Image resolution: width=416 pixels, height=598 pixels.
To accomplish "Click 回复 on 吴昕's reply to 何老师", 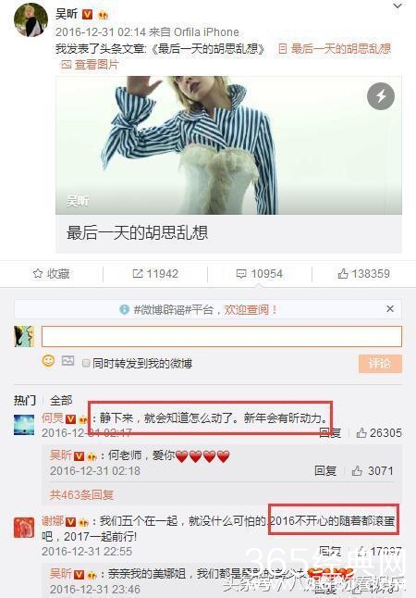I will [325, 470].
